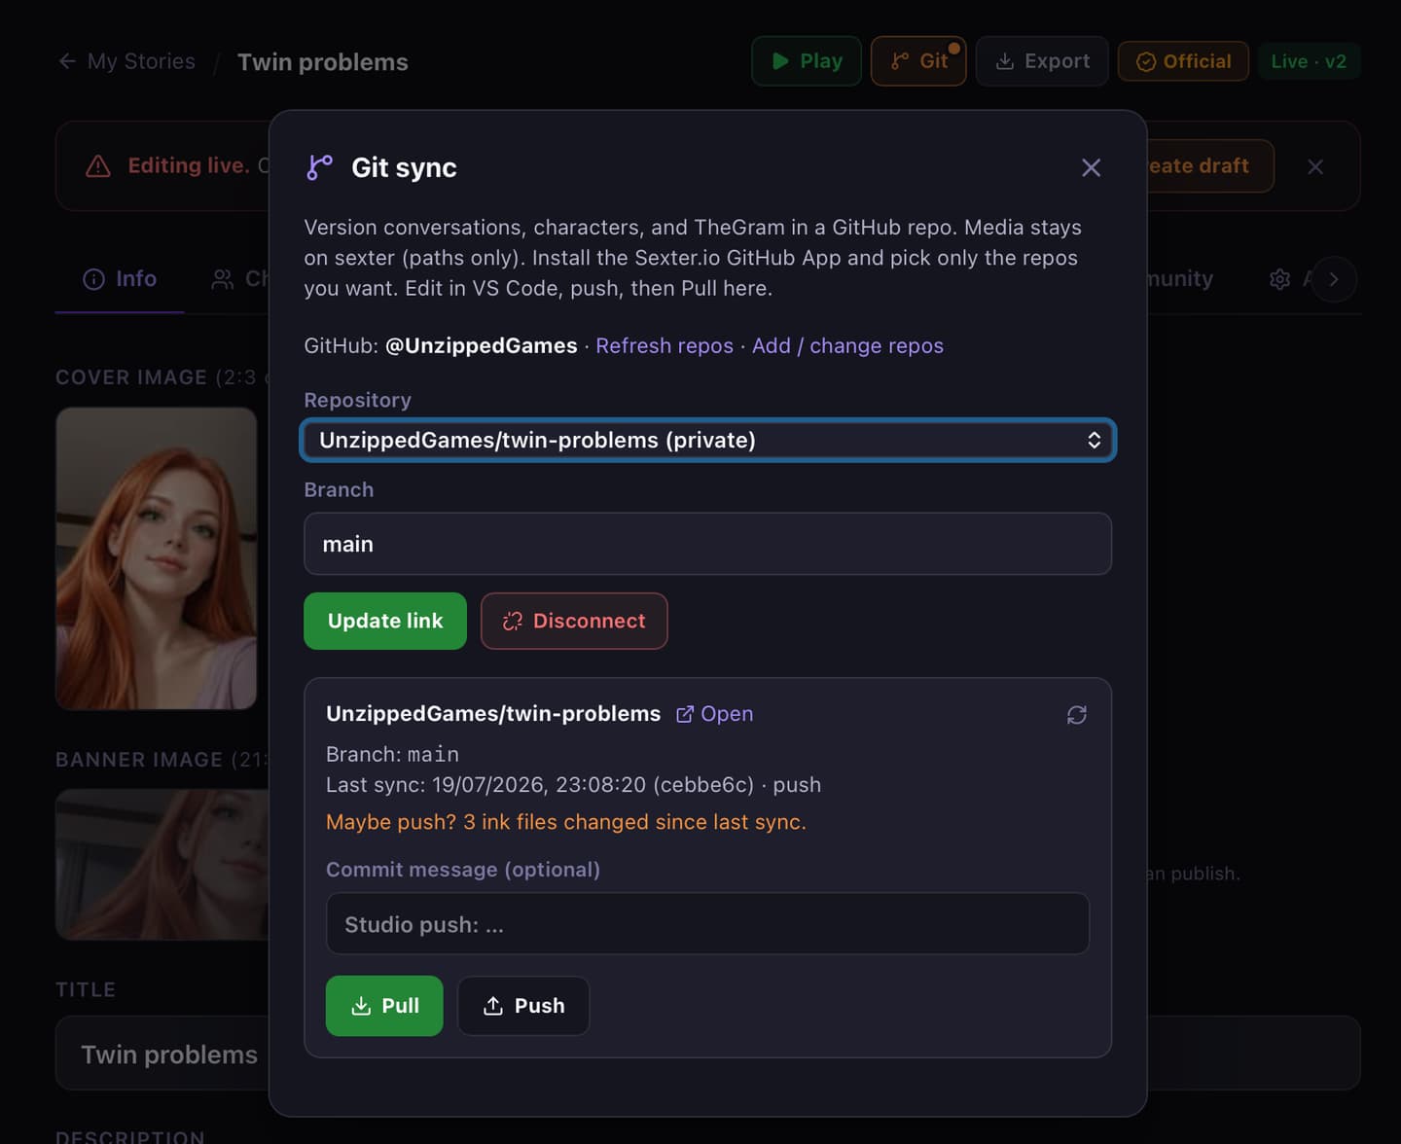Close the Git sync dialog

coord(1091,167)
